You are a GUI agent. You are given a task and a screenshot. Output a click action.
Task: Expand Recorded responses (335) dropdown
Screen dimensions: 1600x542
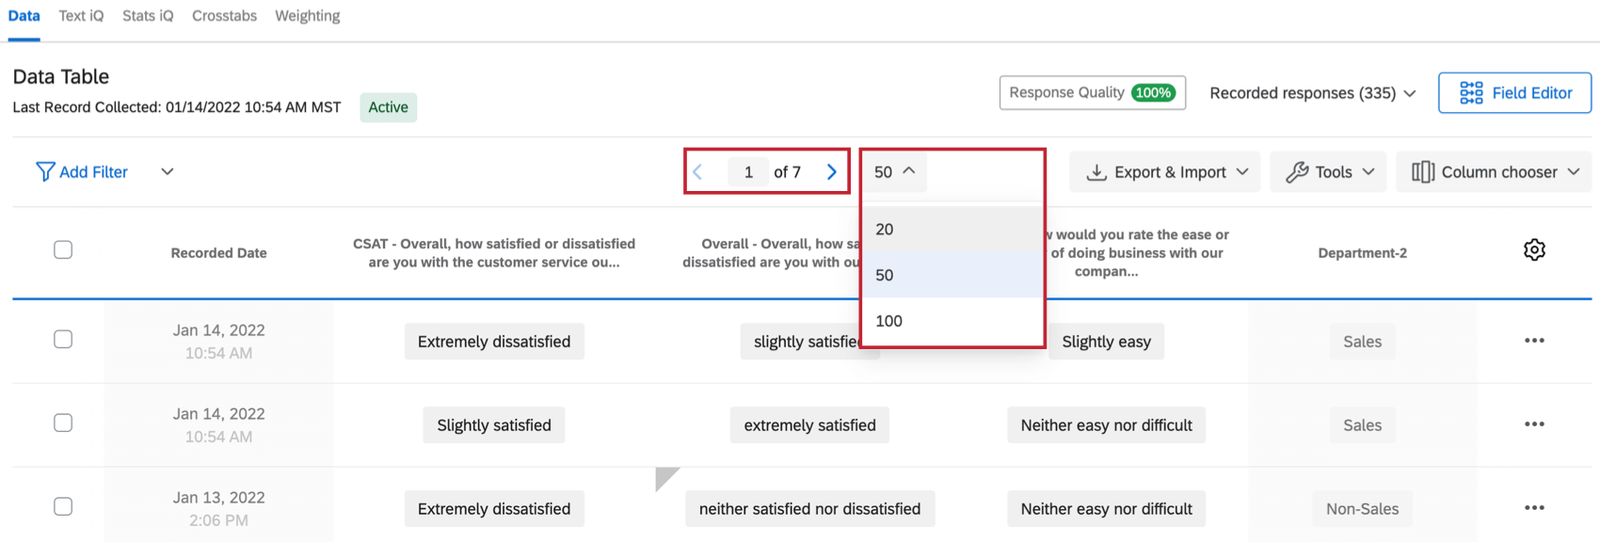pyautogui.click(x=1312, y=93)
